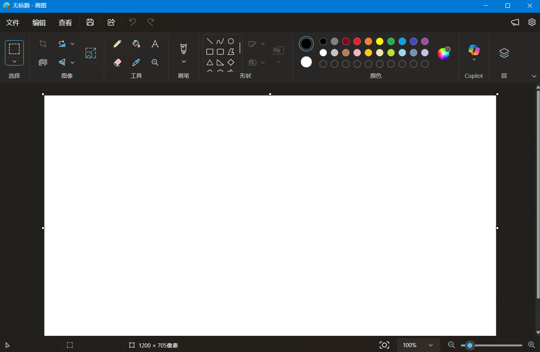Click the Remove background icon
This screenshot has width=540, height=352.
click(x=43, y=62)
